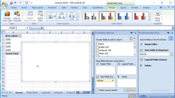Image resolution: width=175 pixels, height=98 pixels.
Task: Select the Sheet6 sheet tab
Action: [19, 93]
